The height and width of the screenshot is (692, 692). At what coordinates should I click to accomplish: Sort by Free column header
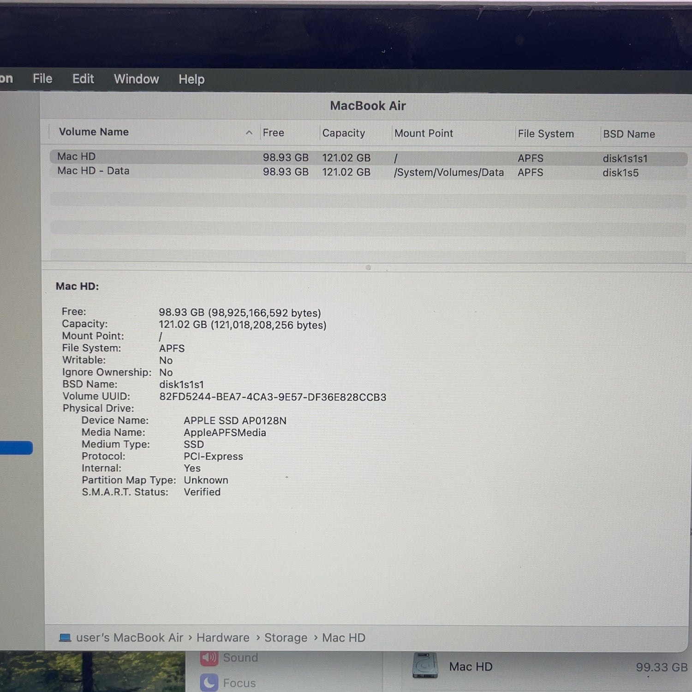[x=274, y=133]
